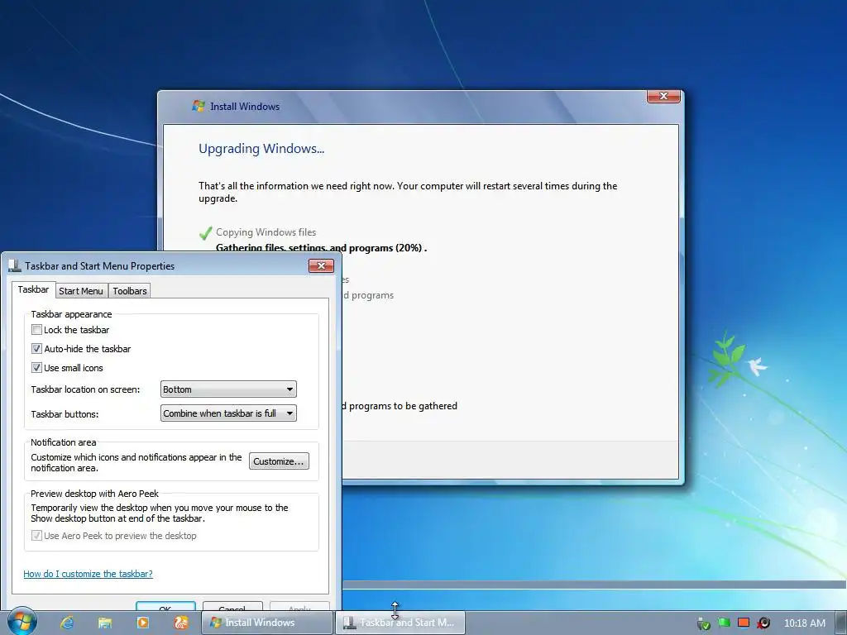Click the Taskbar appearance group label
The height and width of the screenshot is (635, 847).
[71, 314]
